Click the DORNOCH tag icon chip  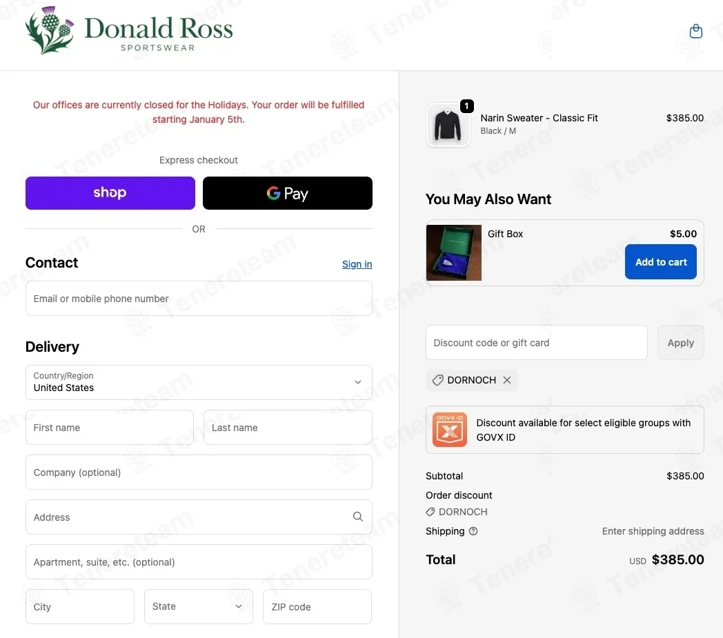471,380
